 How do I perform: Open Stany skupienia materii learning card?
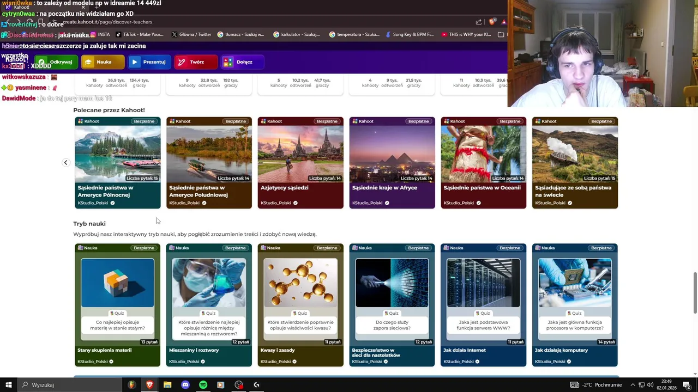[118, 305]
